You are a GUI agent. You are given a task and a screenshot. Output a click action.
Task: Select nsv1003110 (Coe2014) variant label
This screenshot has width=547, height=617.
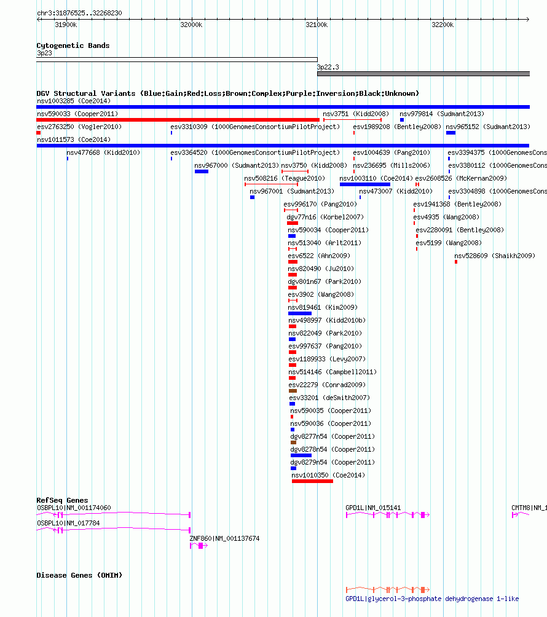[376, 179]
